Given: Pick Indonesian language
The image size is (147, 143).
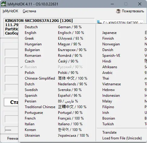Looking at the screenshot, I should point(122,96).
